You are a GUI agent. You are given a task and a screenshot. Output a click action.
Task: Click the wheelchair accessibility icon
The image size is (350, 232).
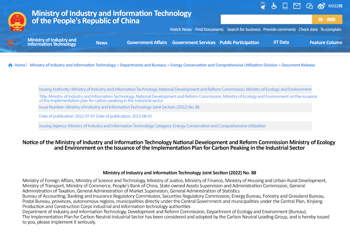[274, 6]
